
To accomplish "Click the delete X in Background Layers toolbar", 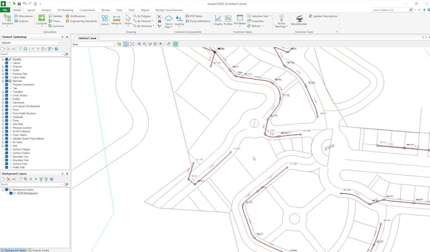I will [x=8, y=179].
